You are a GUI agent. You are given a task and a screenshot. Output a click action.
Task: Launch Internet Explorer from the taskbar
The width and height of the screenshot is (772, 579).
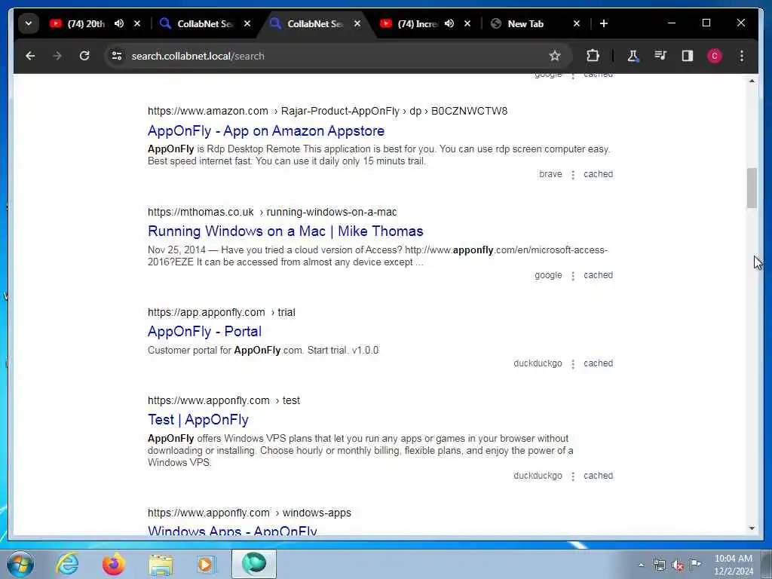pyautogui.click(x=67, y=564)
